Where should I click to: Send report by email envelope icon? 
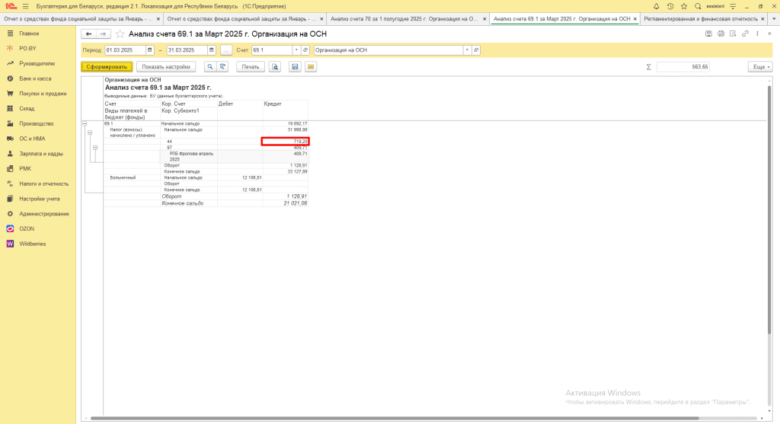[311, 67]
